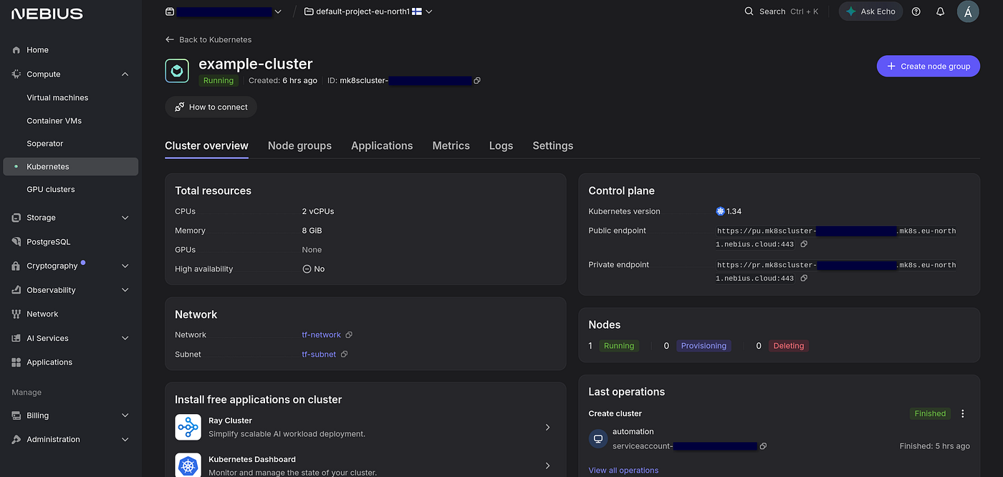Click How to connect button
1003x477 pixels.
pos(211,107)
